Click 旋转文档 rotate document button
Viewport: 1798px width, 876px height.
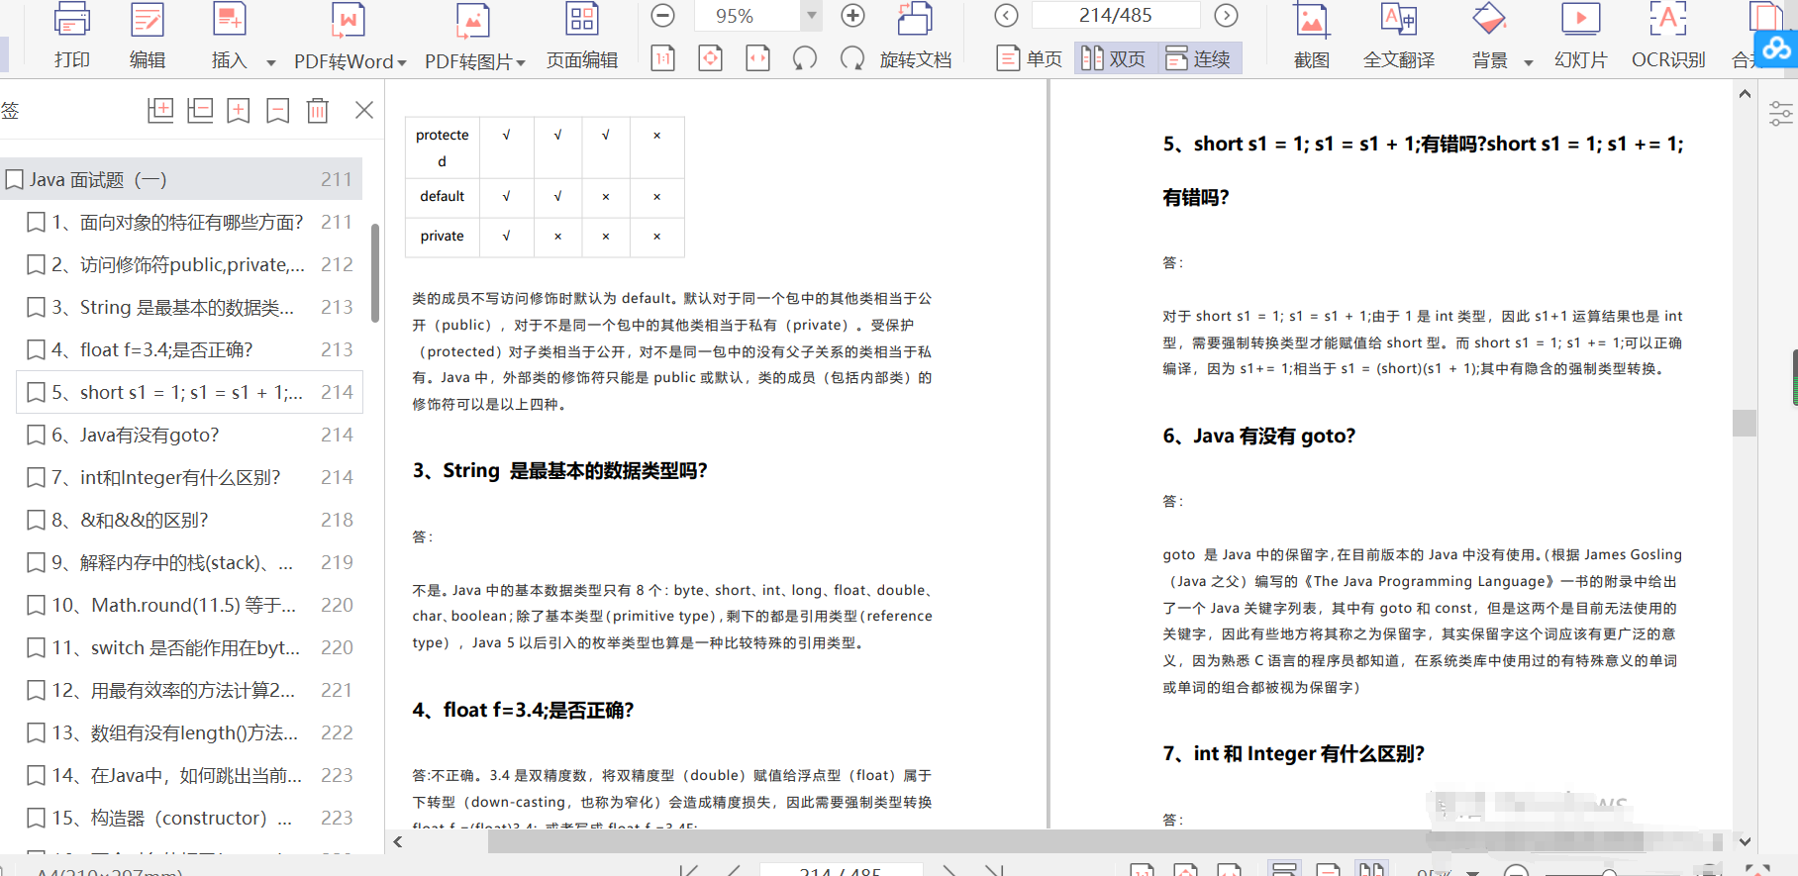click(916, 38)
